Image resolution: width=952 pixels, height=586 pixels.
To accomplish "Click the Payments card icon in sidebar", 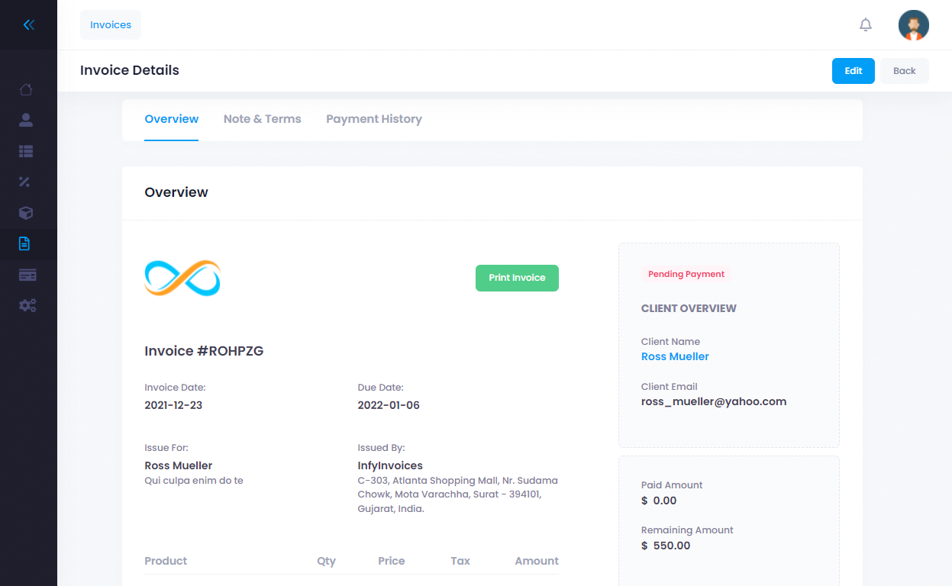I will 26,274.
